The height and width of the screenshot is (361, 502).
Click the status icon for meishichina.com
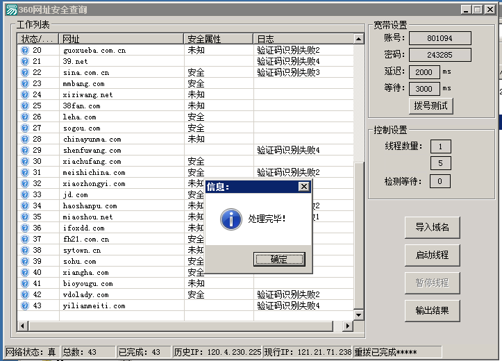click(x=25, y=172)
